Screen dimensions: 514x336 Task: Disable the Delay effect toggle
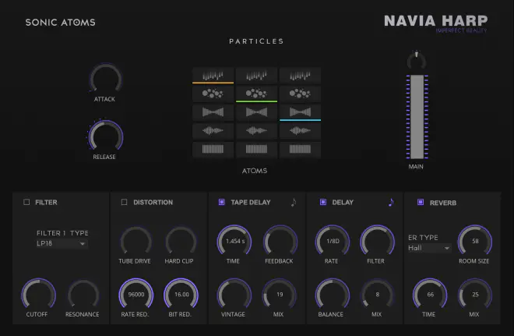[x=323, y=202]
